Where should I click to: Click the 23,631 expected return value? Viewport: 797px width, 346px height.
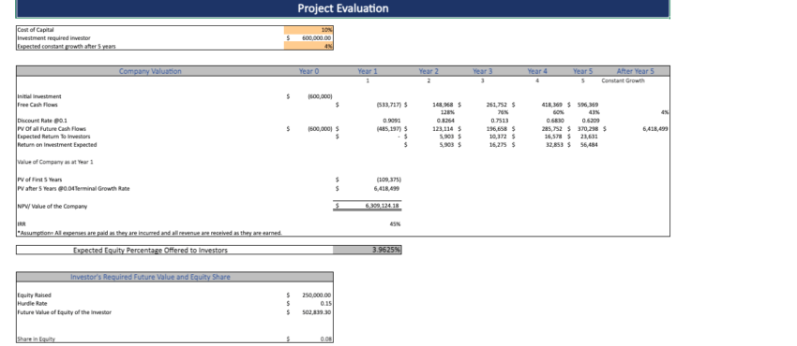[590, 137]
